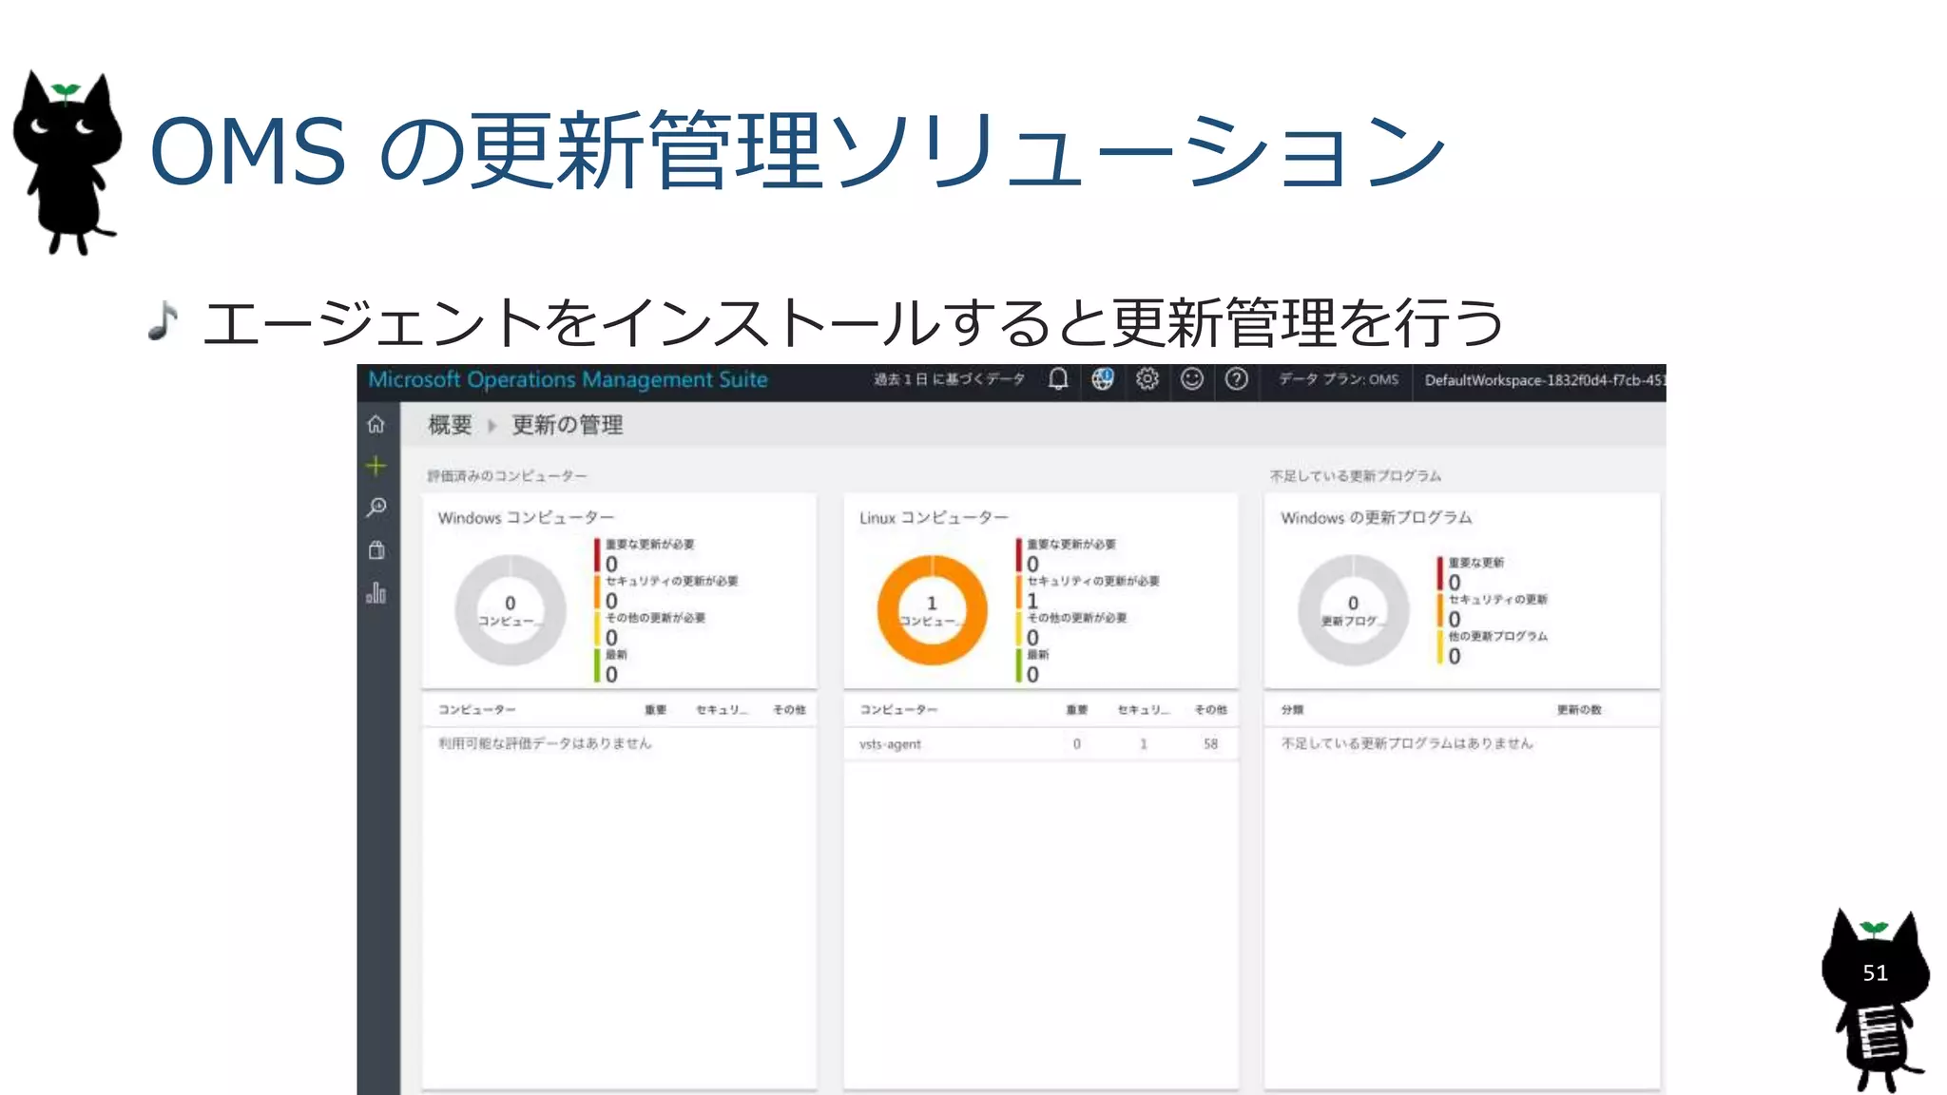Click Linux セキュリティの更新が必要 count 1
Screen dimensions: 1947x1095
coord(1032,601)
